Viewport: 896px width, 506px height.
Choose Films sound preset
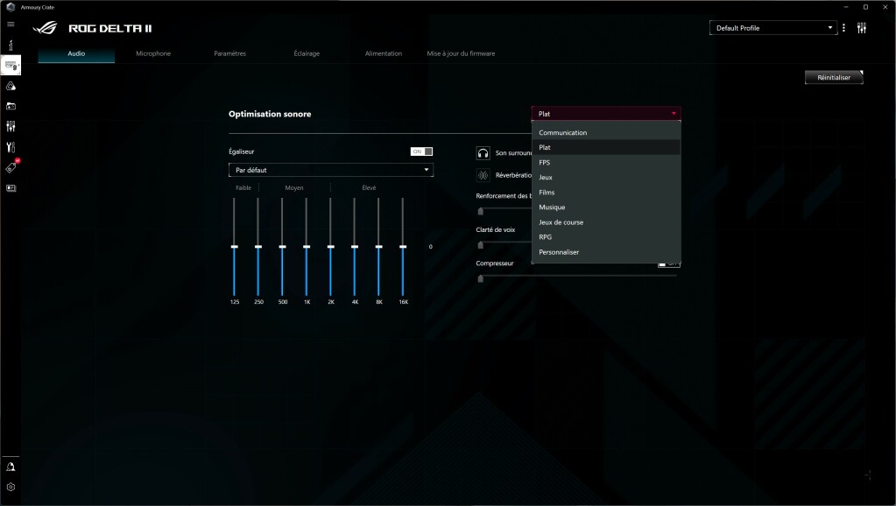tap(606, 193)
